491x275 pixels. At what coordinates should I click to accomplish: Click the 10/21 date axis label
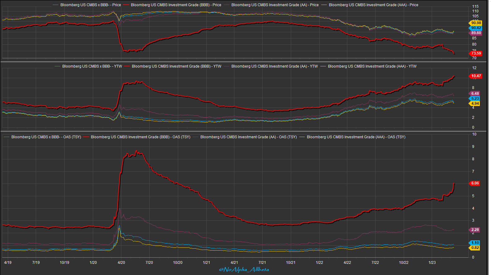click(x=291, y=263)
